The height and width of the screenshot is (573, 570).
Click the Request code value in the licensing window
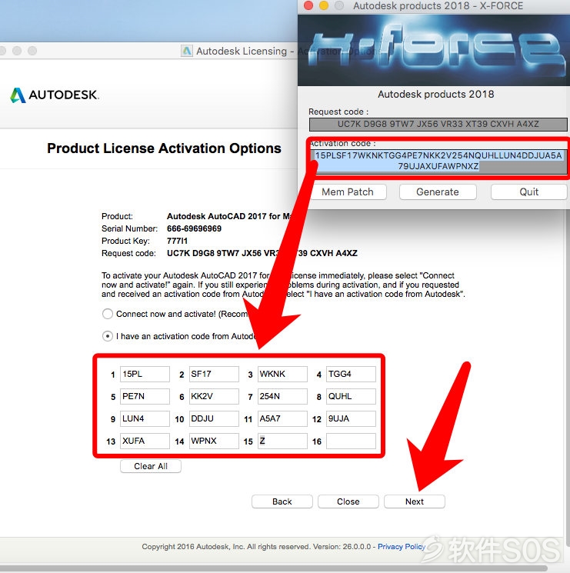point(262,253)
